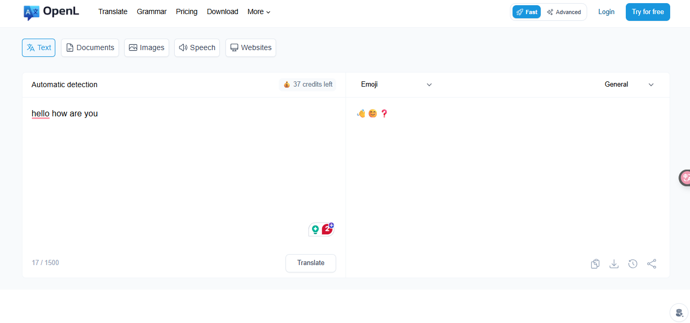
Task: Open the Login link
Action: 606,11
